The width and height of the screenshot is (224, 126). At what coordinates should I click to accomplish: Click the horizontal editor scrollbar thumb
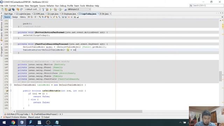click(x=79, y=111)
